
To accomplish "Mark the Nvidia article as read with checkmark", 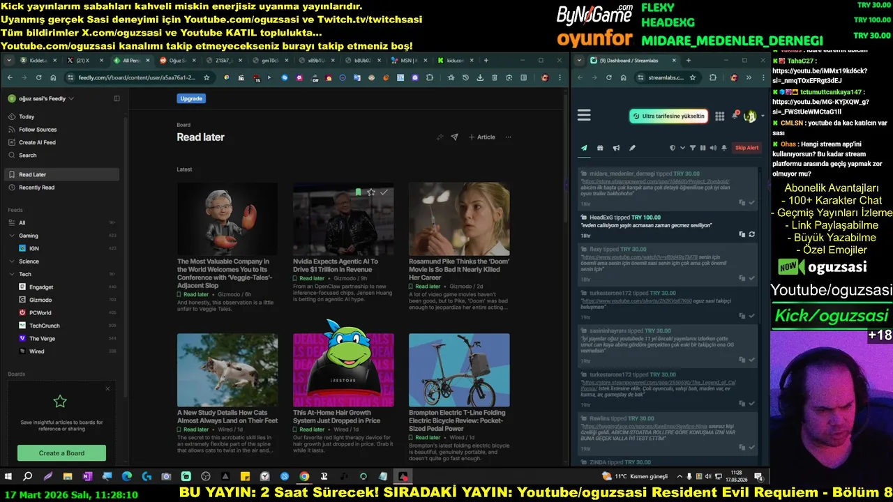I will tap(384, 192).
